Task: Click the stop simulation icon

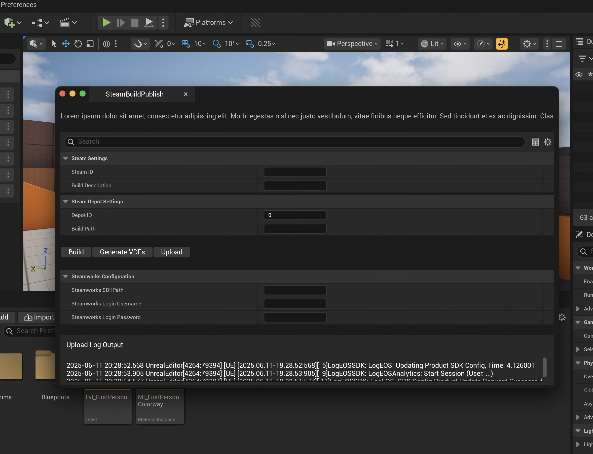Action: (135, 23)
